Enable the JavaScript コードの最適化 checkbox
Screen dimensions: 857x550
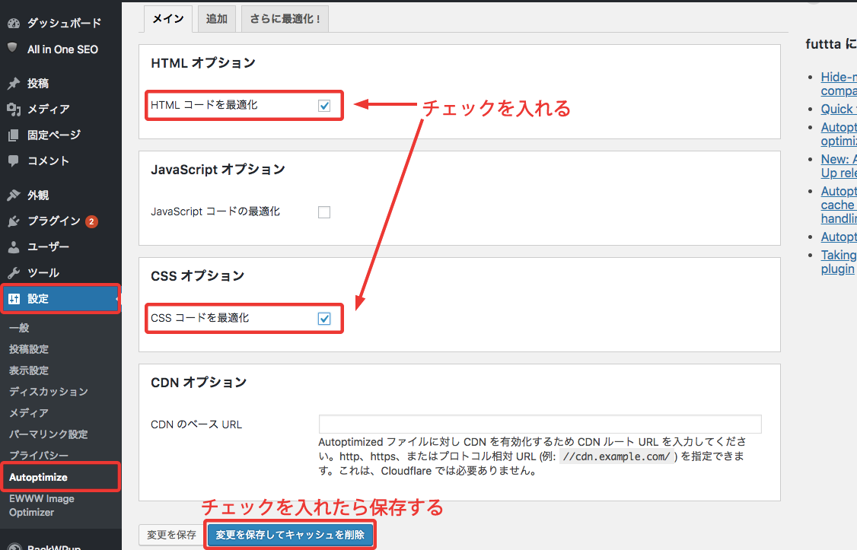click(x=324, y=212)
